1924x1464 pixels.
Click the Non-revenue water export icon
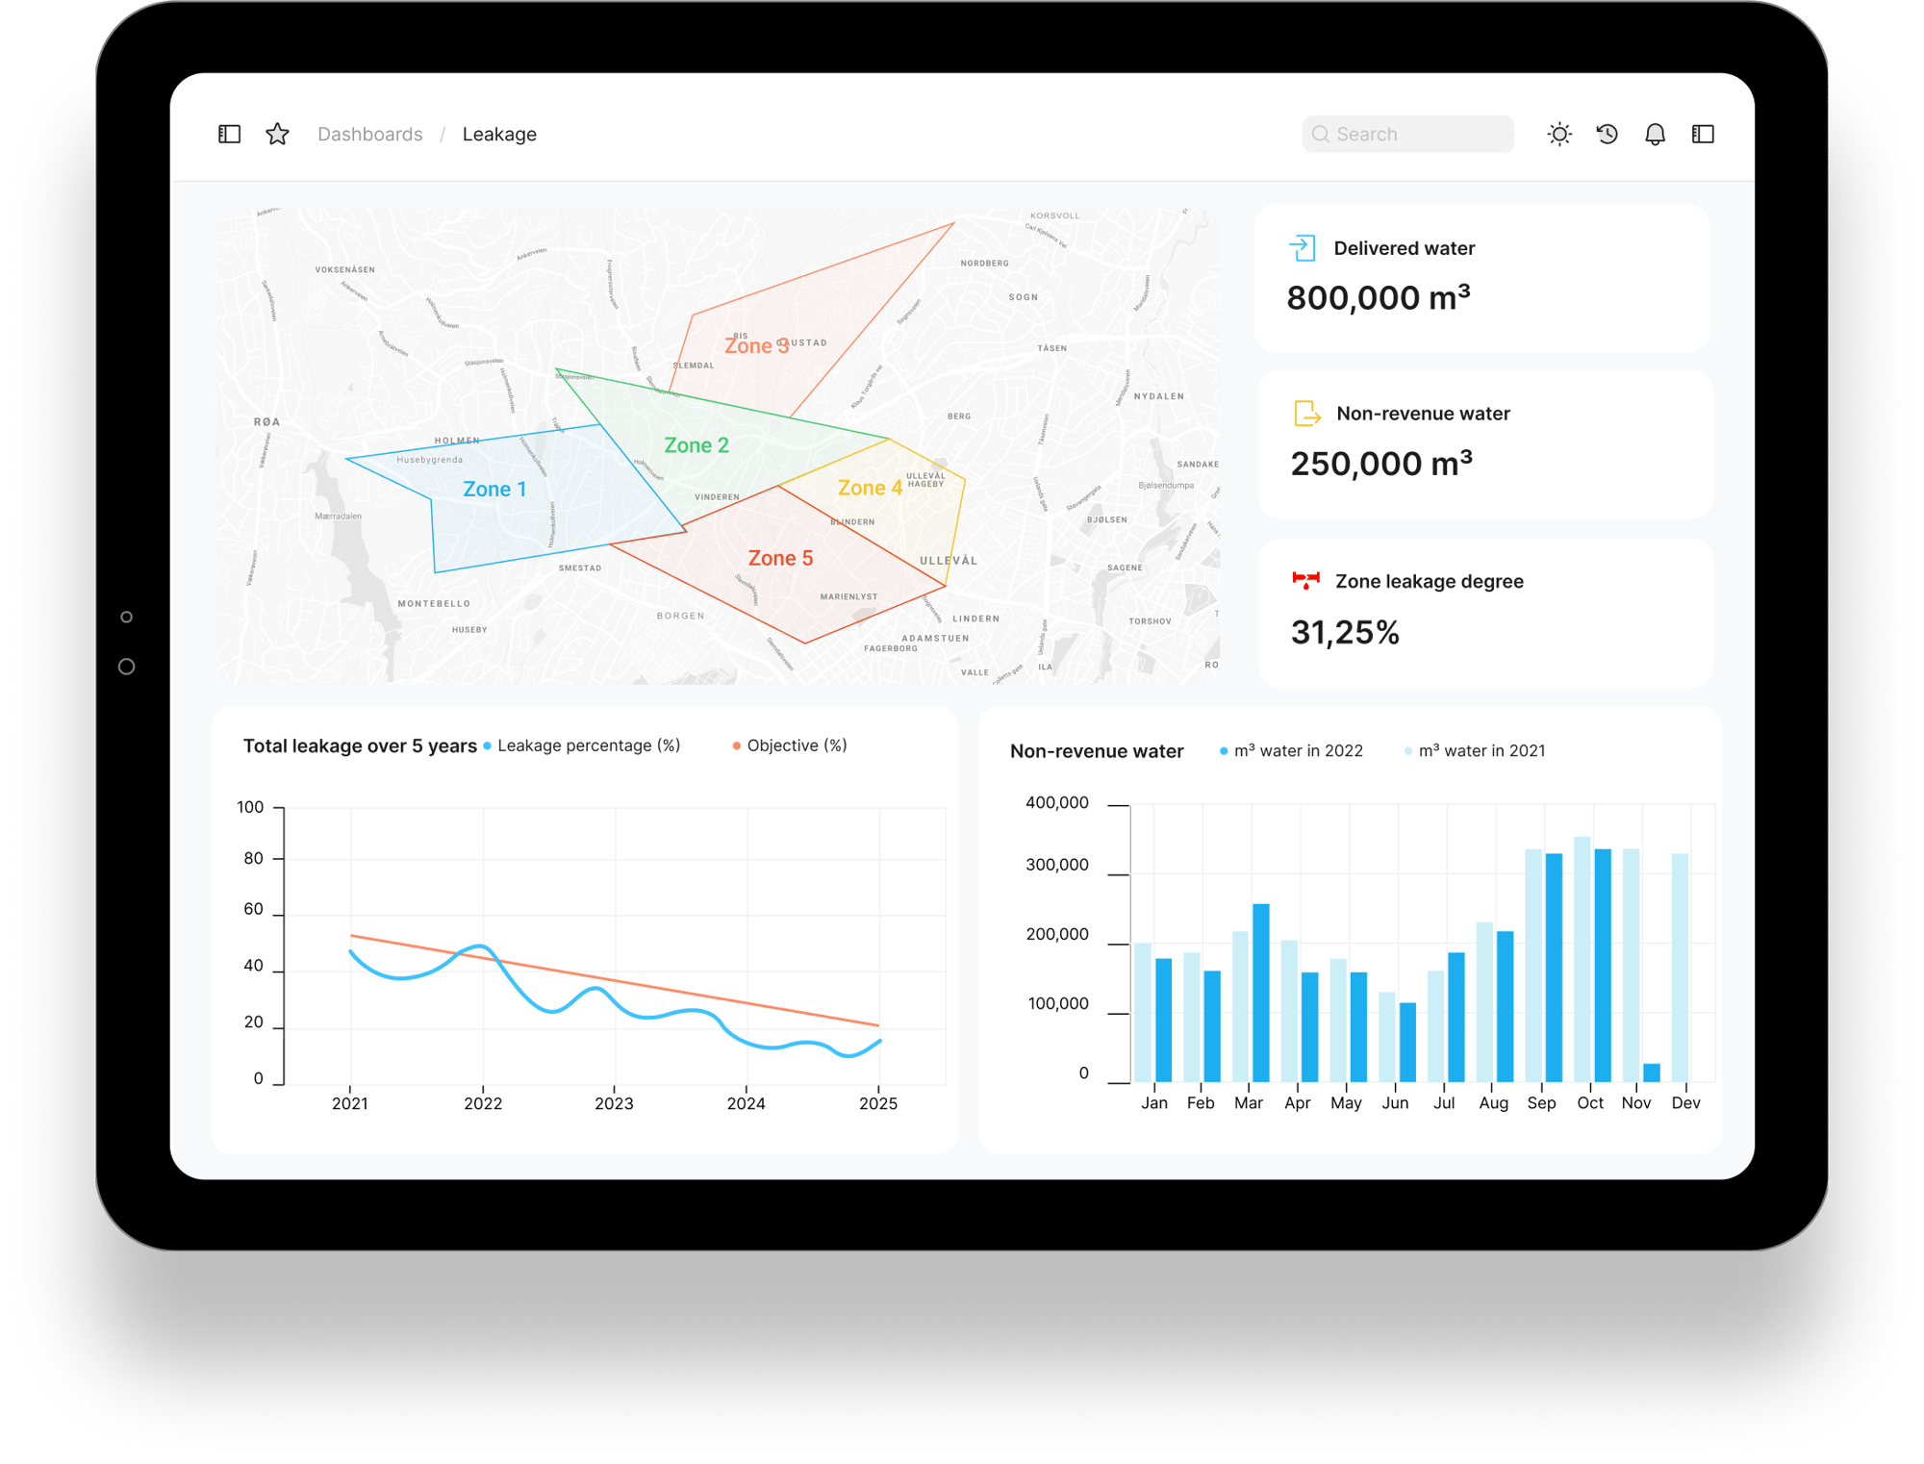(x=1306, y=414)
